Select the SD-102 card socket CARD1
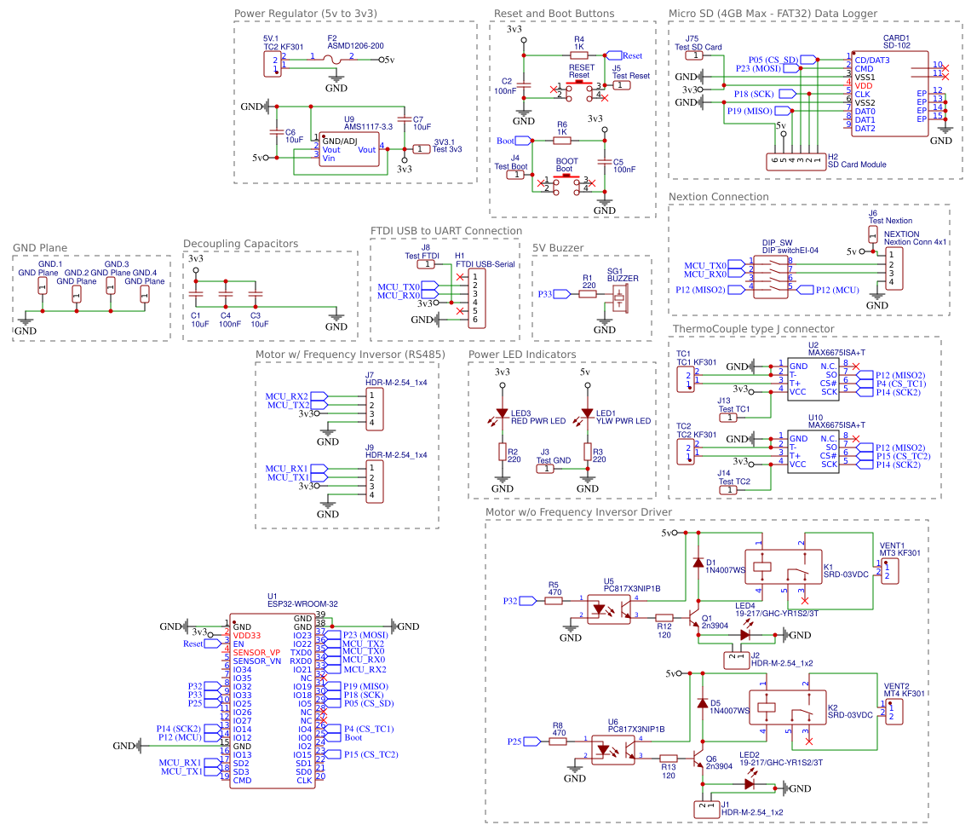The height and width of the screenshot is (831, 971). [x=890, y=94]
